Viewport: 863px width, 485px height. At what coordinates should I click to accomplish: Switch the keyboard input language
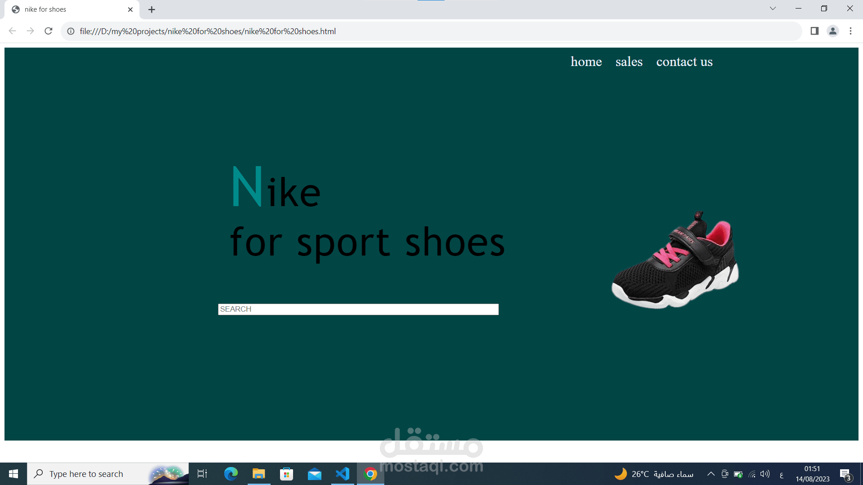pos(782,474)
